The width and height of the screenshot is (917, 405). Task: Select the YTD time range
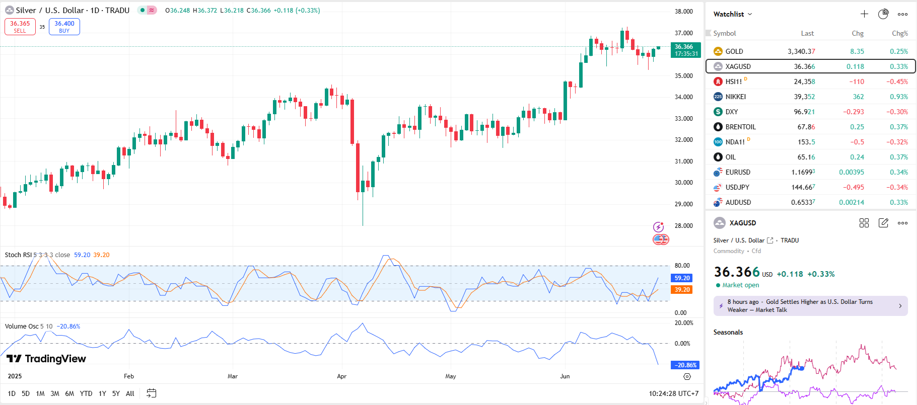click(x=86, y=393)
